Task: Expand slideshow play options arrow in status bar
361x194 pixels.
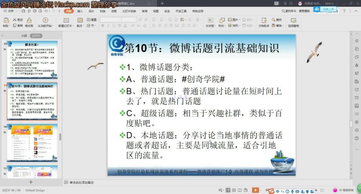Action: [260, 190]
